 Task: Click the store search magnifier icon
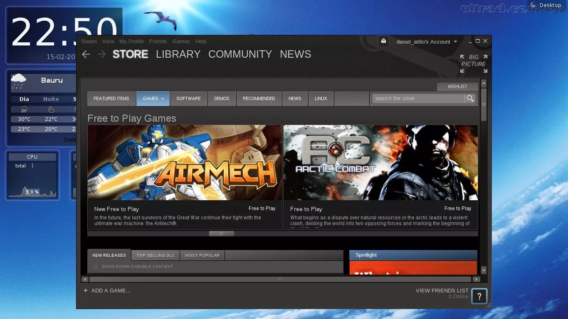pos(470,98)
